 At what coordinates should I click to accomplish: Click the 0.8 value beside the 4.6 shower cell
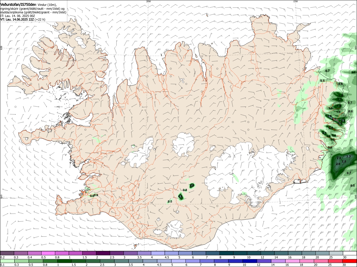tap(185, 190)
